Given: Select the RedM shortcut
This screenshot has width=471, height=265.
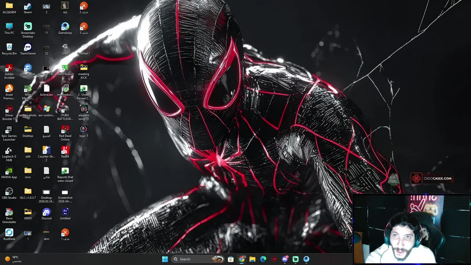Looking at the screenshot, I should coord(65,152).
